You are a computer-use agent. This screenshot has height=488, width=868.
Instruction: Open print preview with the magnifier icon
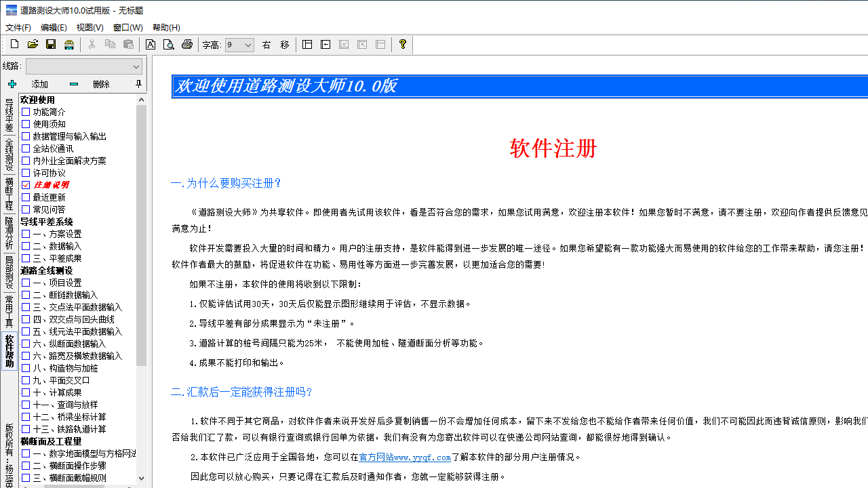168,44
